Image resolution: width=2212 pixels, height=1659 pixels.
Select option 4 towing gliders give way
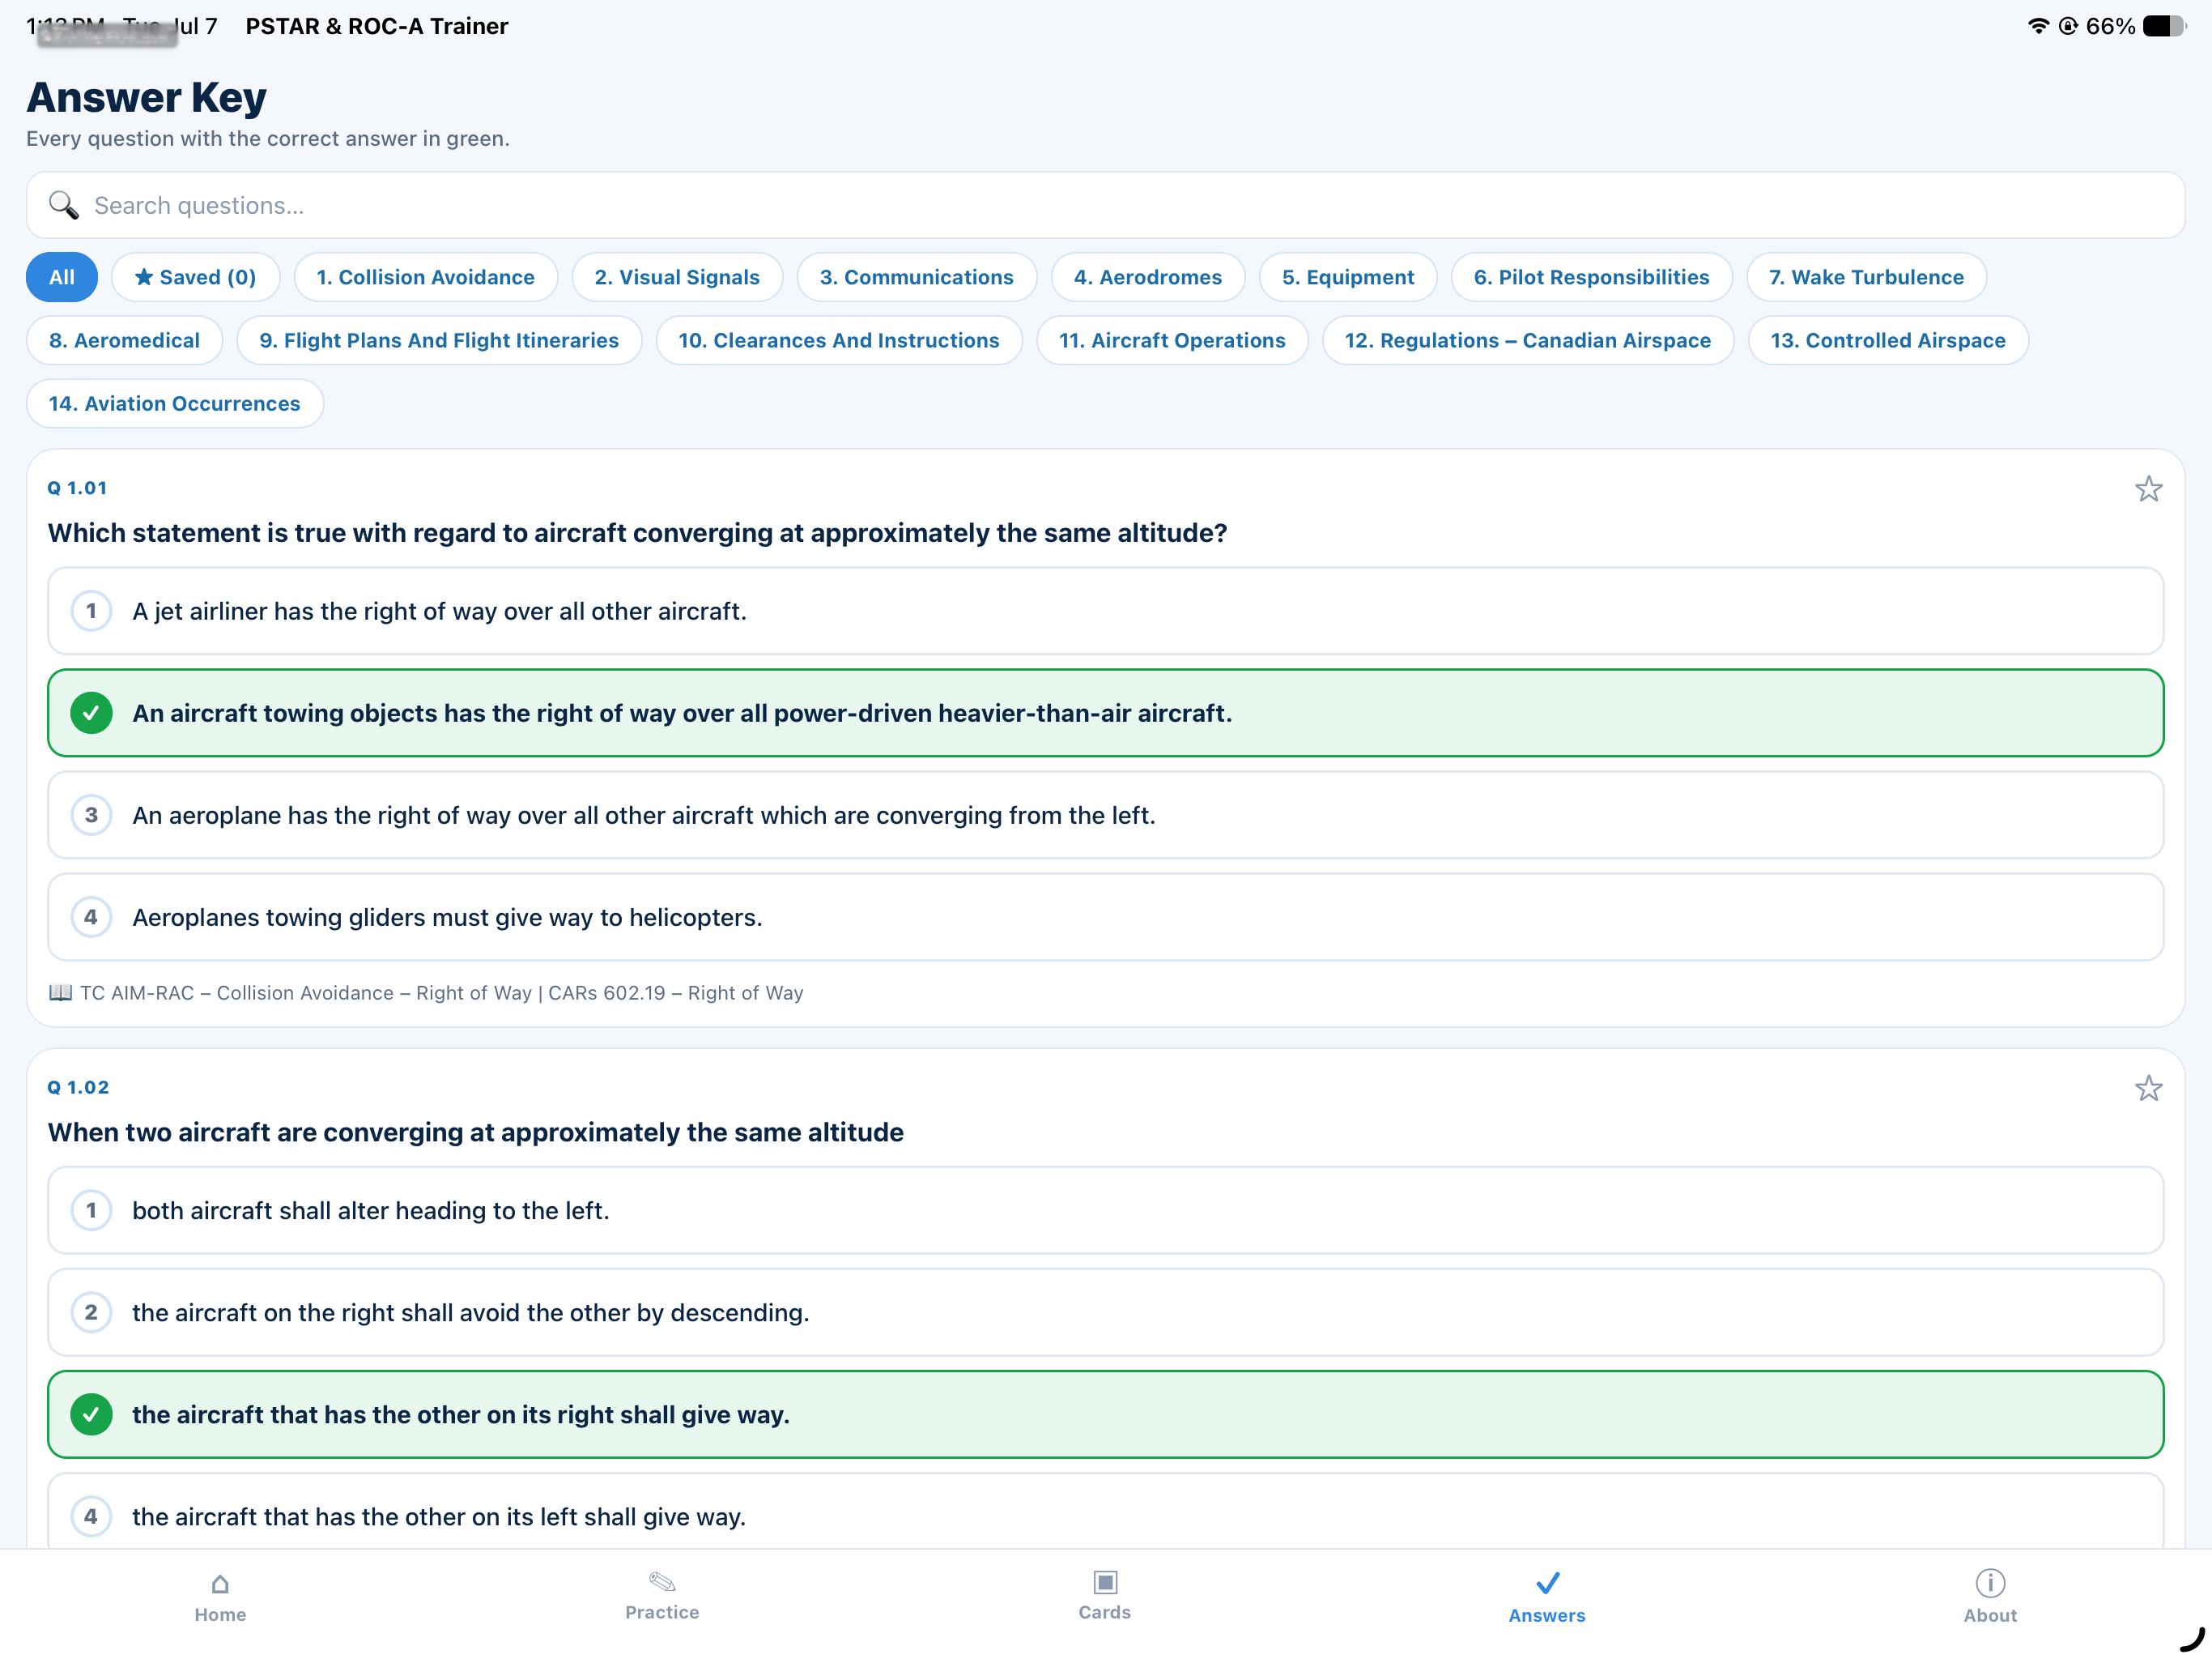tap(1105, 918)
